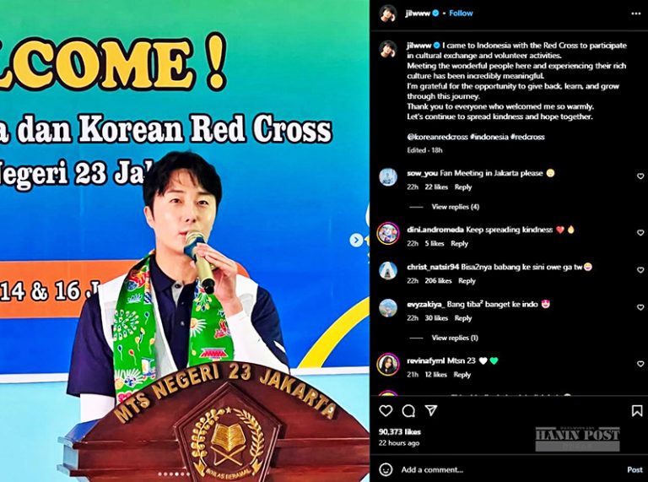648x482 pixels.
Task: Open comments via the speech bubble icon
Action: tap(408, 410)
